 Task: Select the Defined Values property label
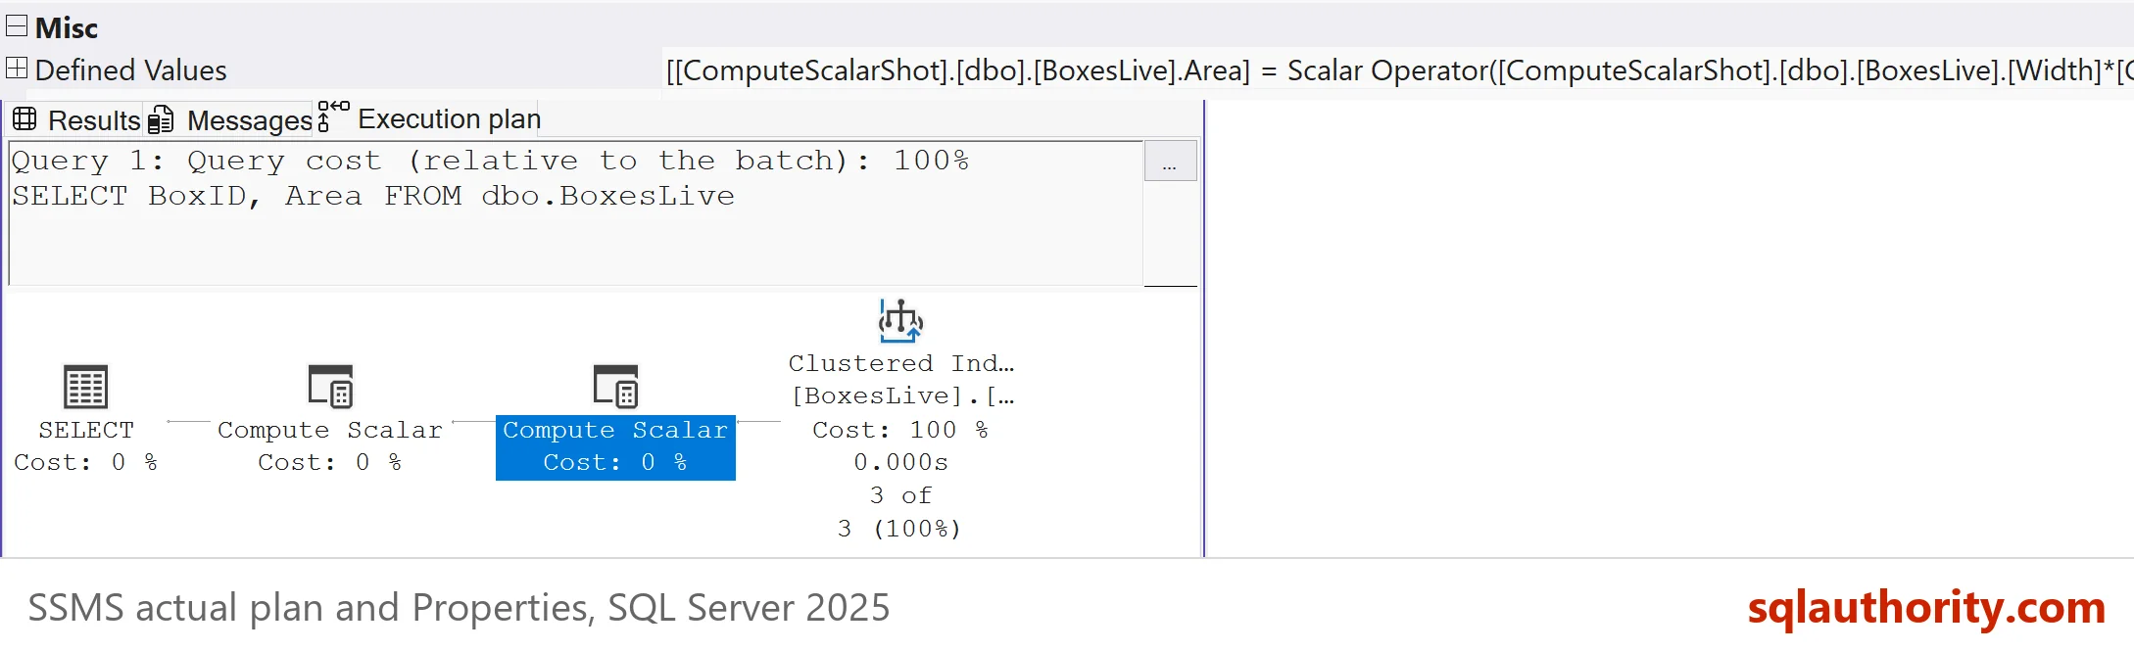[x=130, y=70]
